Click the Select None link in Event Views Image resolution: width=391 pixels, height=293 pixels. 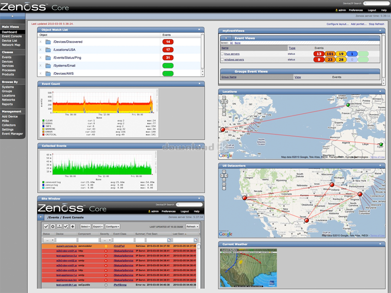tap(238, 43)
